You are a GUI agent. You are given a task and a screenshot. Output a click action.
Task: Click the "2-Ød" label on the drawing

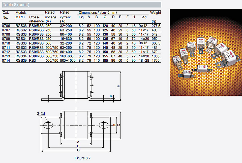(x=41, y=114)
